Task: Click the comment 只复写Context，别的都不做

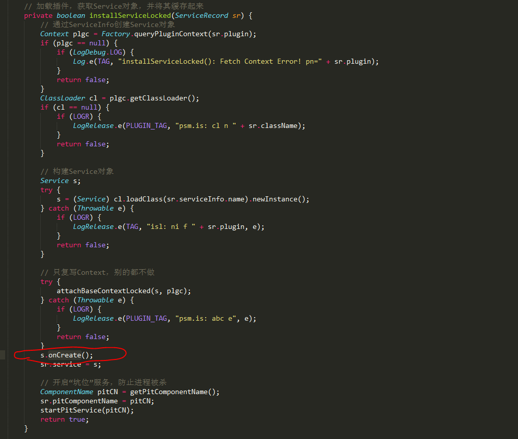Action: click(97, 272)
